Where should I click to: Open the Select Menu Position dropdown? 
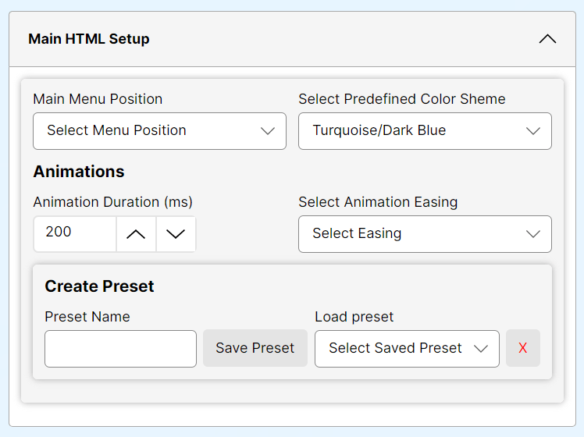(x=159, y=131)
